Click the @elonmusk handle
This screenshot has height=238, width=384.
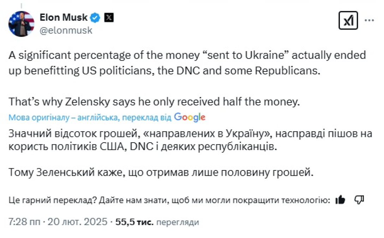coord(66,30)
